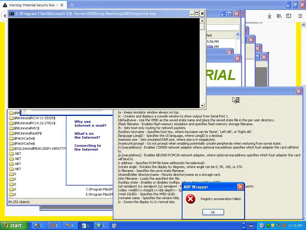Click the red error icon in ARP Wrapper

coord(190,199)
